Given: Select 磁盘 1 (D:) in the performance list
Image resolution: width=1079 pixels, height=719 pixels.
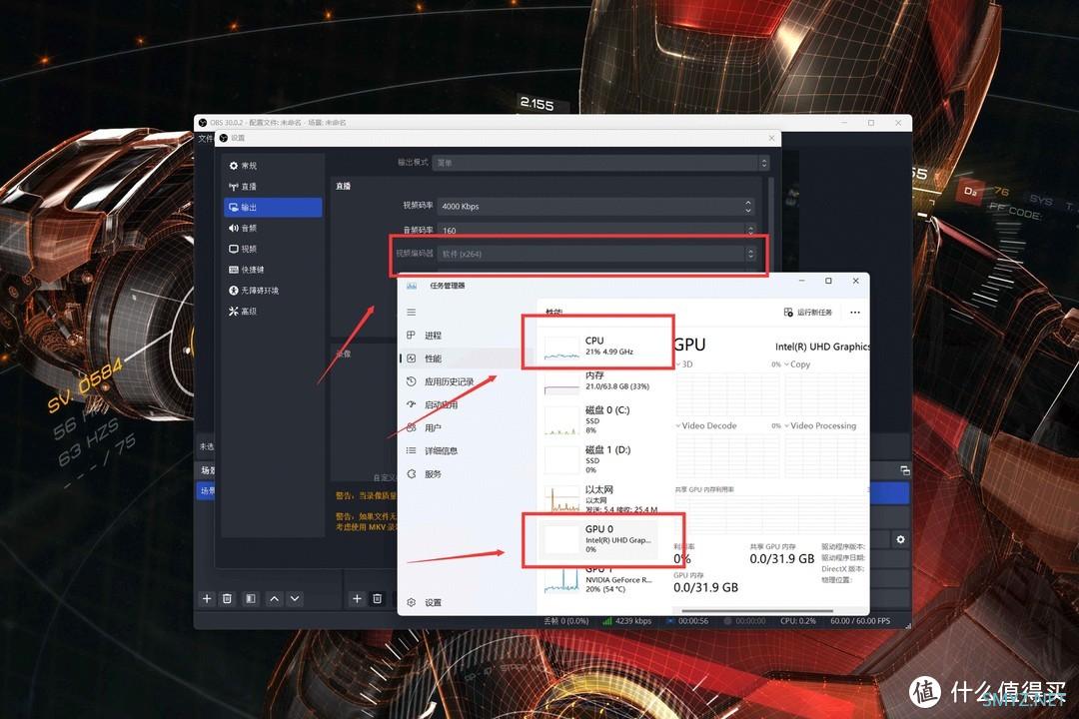Looking at the screenshot, I should [x=597, y=460].
